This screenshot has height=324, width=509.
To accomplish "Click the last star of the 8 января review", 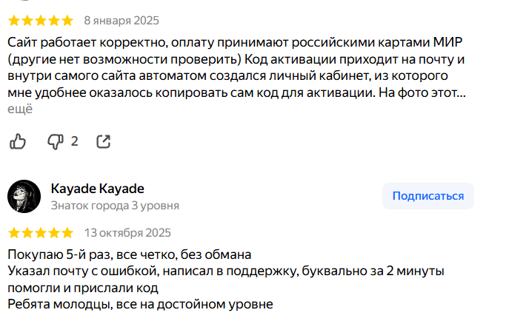I will 67,20.
